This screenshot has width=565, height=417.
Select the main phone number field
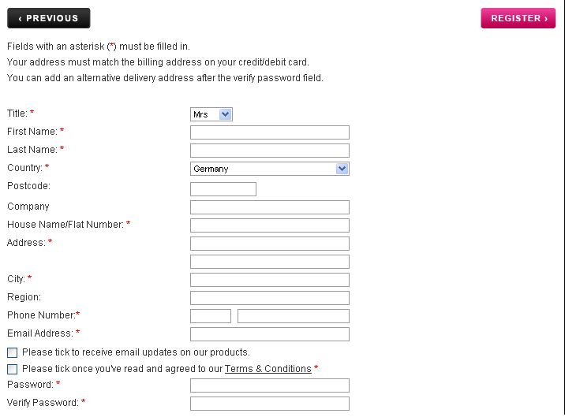coord(293,316)
